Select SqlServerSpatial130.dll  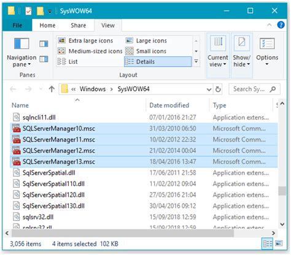tap(144, 206)
